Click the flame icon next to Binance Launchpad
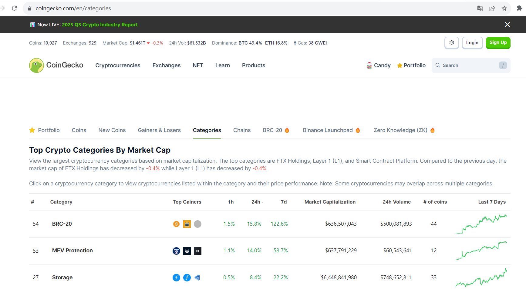The height and width of the screenshot is (289, 526). click(358, 130)
